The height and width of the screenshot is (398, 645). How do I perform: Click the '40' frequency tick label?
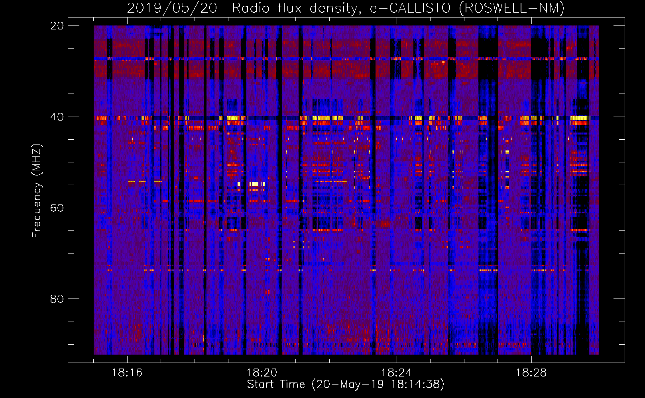(57, 117)
